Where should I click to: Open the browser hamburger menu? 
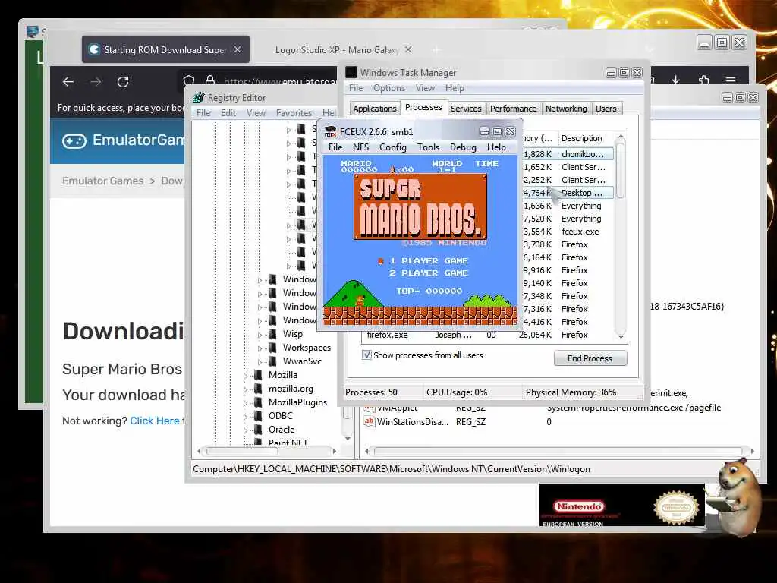click(x=731, y=80)
